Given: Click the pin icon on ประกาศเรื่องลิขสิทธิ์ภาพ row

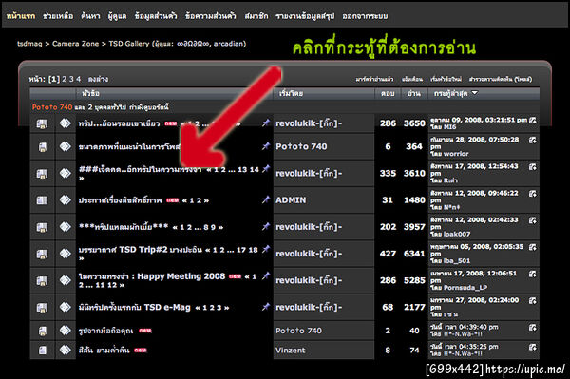Looking at the screenshot, I should pos(266,199).
